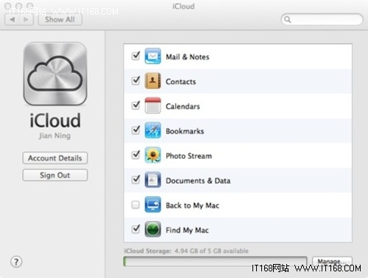Focus the search input field

322,19
